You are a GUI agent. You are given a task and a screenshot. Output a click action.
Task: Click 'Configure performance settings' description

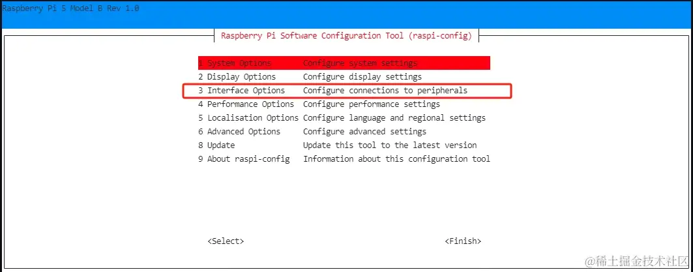tap(372, 104)
